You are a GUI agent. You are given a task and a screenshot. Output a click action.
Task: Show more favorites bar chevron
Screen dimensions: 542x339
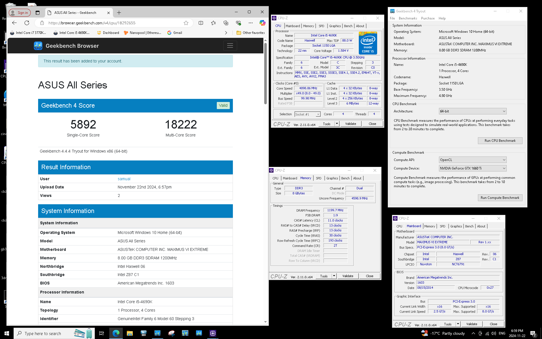[226, 33]
